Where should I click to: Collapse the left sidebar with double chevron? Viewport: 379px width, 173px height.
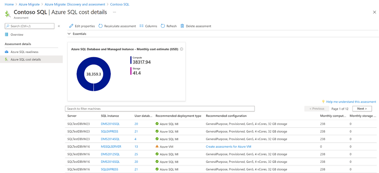pos(59,26)
